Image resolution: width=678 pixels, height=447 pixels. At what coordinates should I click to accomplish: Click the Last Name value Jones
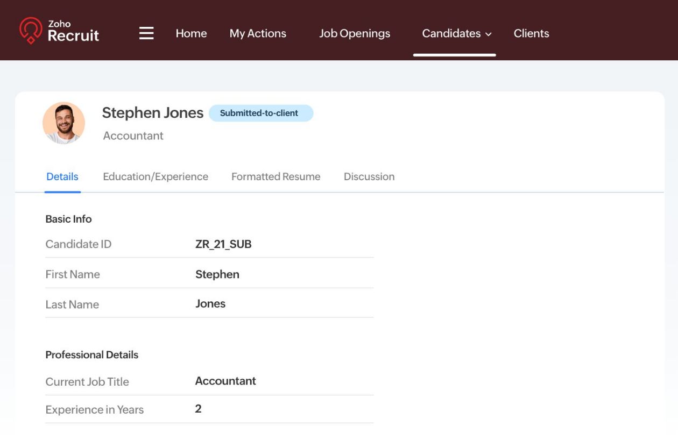point(210,304)
